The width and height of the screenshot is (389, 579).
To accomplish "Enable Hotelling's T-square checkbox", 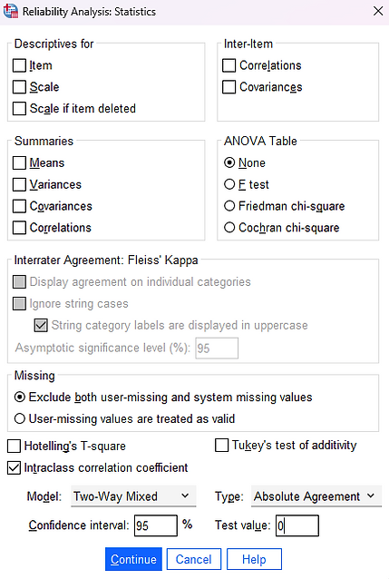I will (x=14, y=447).
